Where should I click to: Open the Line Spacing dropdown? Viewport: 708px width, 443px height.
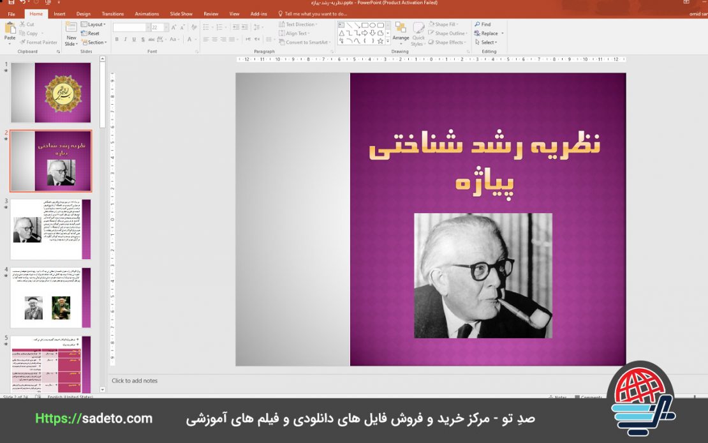click(x=258, y=27)
